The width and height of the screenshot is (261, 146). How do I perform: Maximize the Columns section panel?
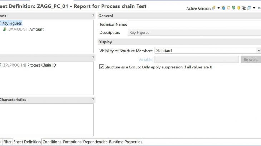coord(92,15)
